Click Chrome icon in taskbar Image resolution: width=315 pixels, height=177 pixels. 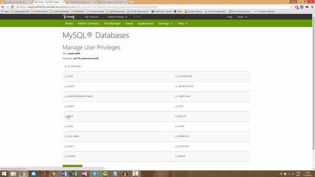click(23, 174)
